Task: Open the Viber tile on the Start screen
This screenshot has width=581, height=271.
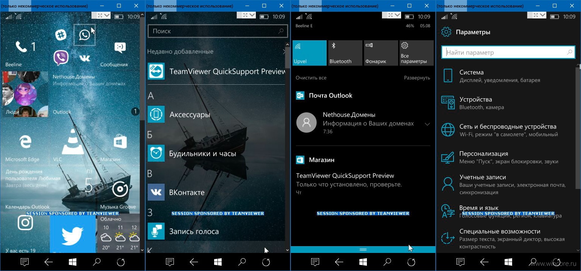Action: tap(61, 58)
